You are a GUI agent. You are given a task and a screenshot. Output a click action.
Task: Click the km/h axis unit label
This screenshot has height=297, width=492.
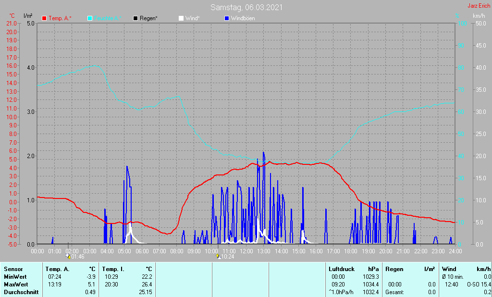pyautogui.click(x=479, y=16)
